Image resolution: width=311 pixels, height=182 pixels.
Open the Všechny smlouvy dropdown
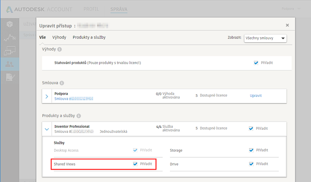click(265, 38)
